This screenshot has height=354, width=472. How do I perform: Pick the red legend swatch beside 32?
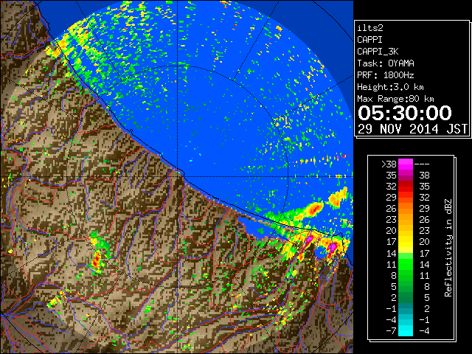406,187
